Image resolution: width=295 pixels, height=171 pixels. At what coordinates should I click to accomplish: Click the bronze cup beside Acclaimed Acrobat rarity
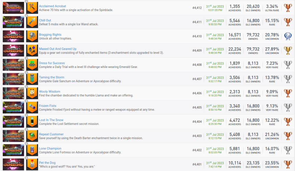pyautogui.click(x=288, y=8)
